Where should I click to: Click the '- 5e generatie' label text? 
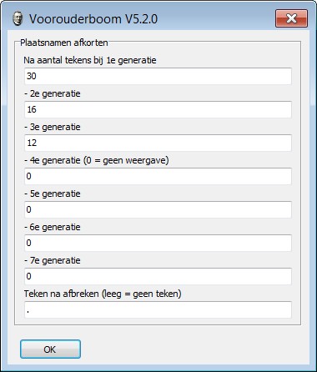(x=53, y=194)
